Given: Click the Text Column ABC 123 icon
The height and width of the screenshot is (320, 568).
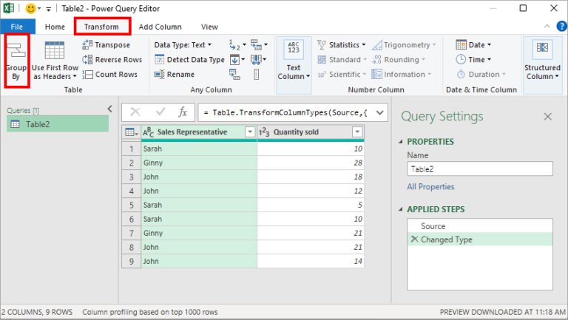Looking at the screenshot, I should coord(294,49).
